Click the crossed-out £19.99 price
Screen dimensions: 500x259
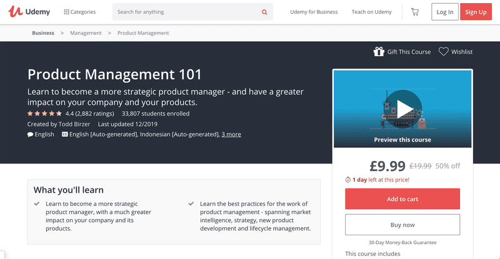point(420,166)
